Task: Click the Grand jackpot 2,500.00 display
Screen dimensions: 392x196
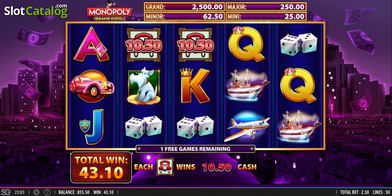Action: coord(184,7)
